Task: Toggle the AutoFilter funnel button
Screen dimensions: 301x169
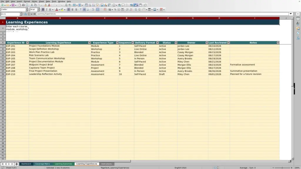Action: pyautogui.click(x=97, y=5)
